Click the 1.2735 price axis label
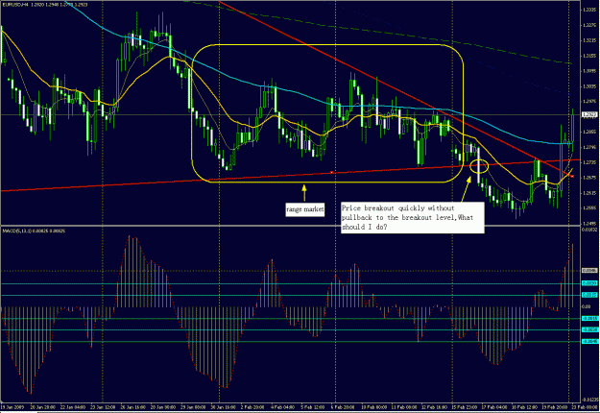The image size is (600, 413). [x=589, y=162]
